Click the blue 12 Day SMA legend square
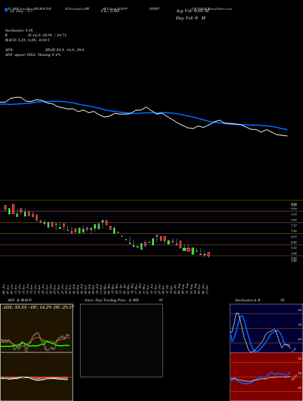Screen dimensions: 303x401 coord(6,10)
